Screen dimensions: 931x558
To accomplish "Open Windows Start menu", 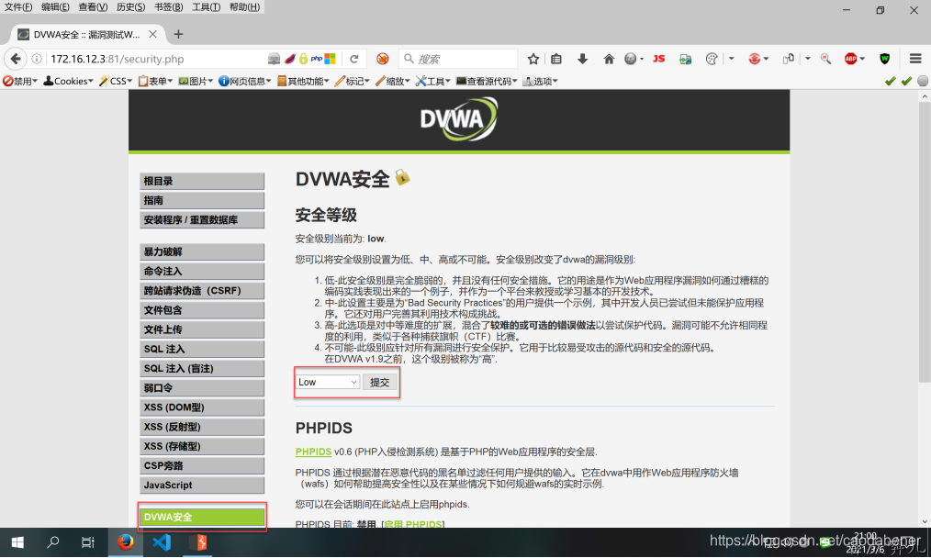I will [17, 542].
